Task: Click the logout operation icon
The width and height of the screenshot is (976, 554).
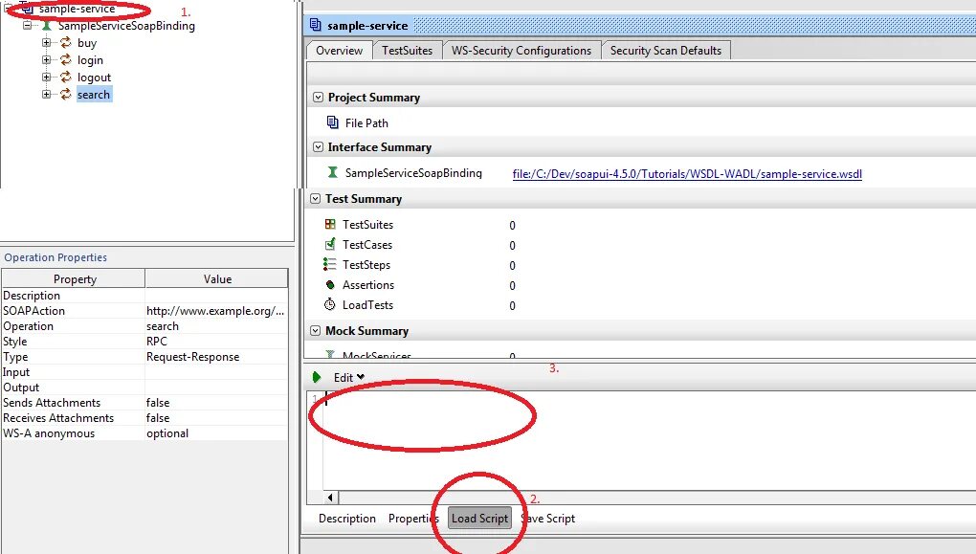Action: 66,78
